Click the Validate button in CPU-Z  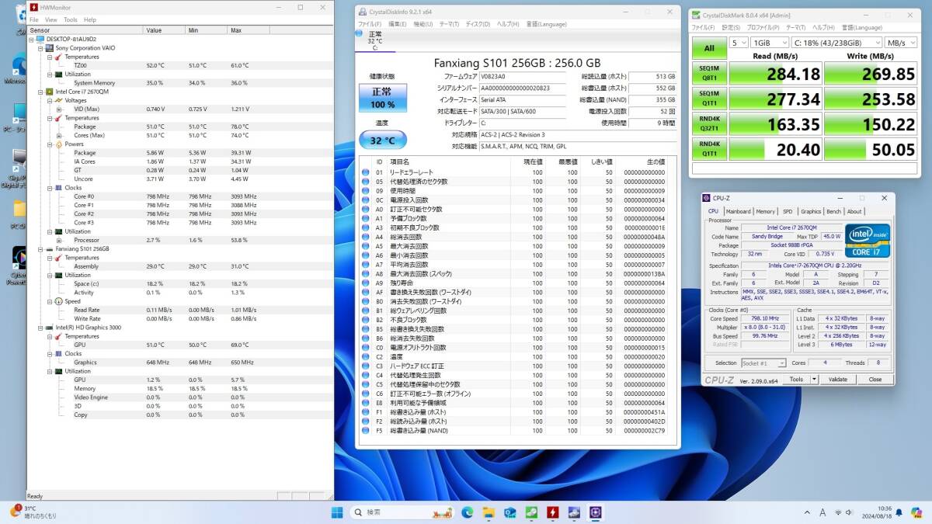point(839,380)
